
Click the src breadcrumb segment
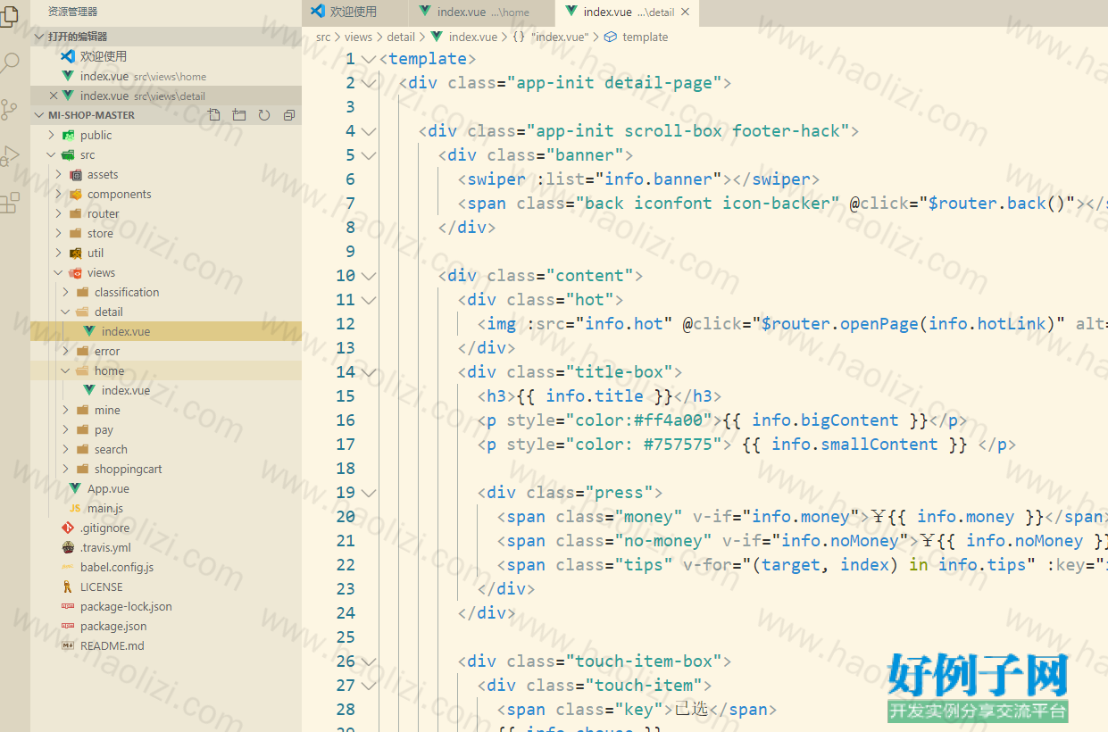point(323,37)
